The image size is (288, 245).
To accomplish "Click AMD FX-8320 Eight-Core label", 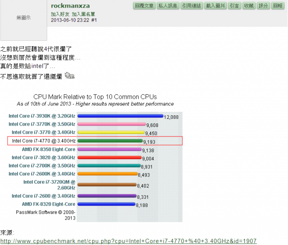I will 49,204.
